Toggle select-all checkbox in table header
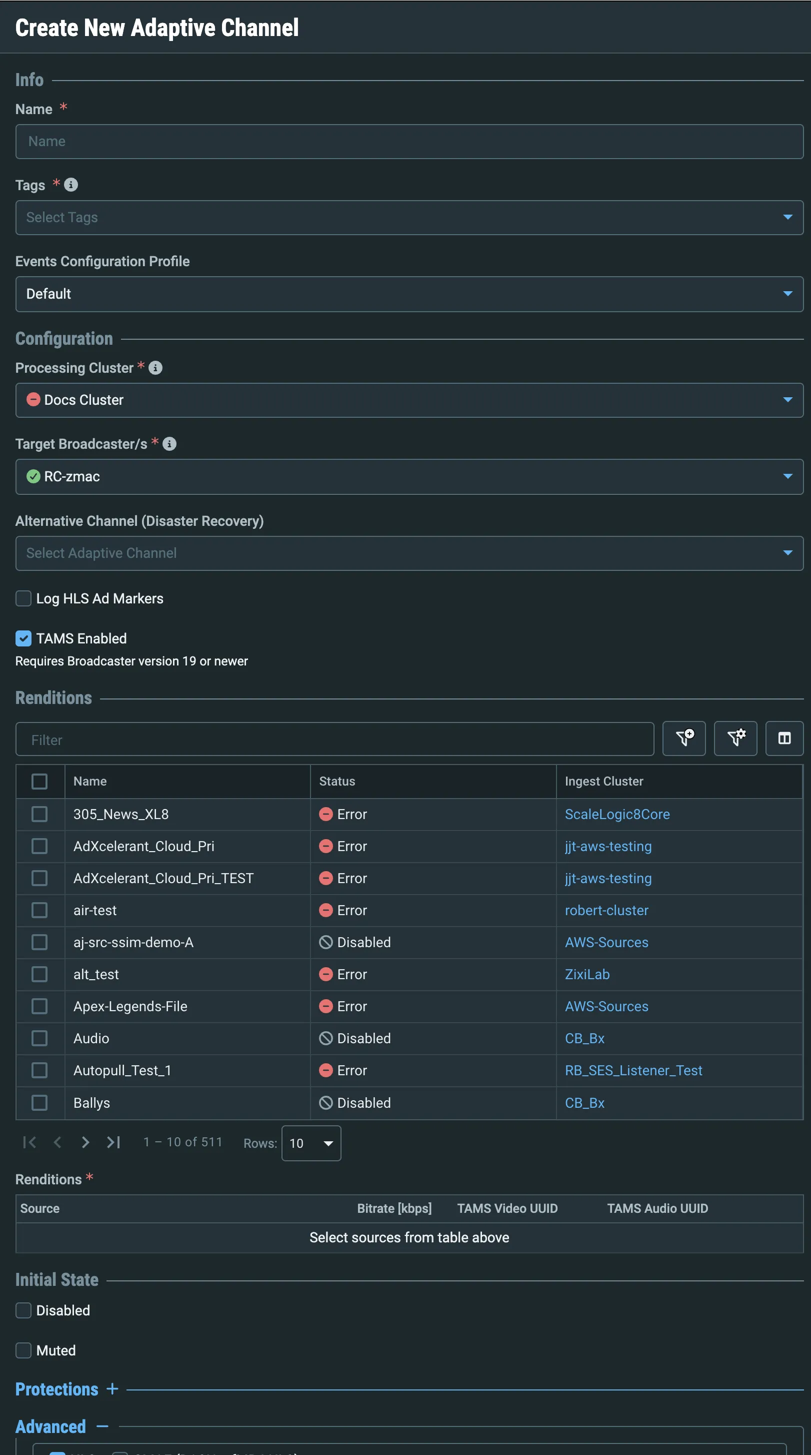 point(39,781)
